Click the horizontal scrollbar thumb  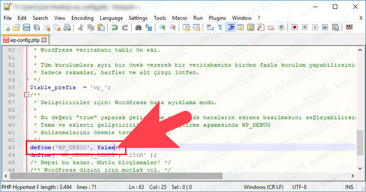tap(116, 176)
